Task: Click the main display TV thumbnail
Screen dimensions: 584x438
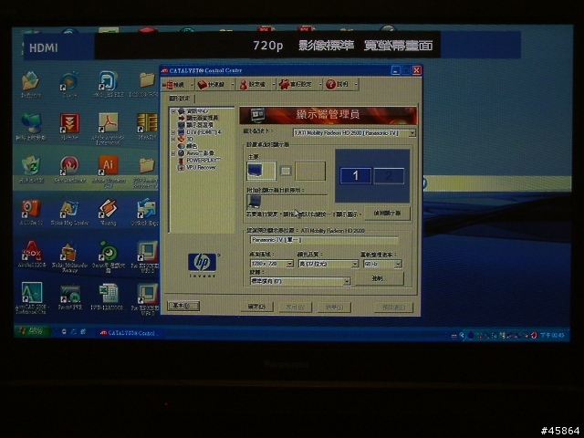Action: 261,171
